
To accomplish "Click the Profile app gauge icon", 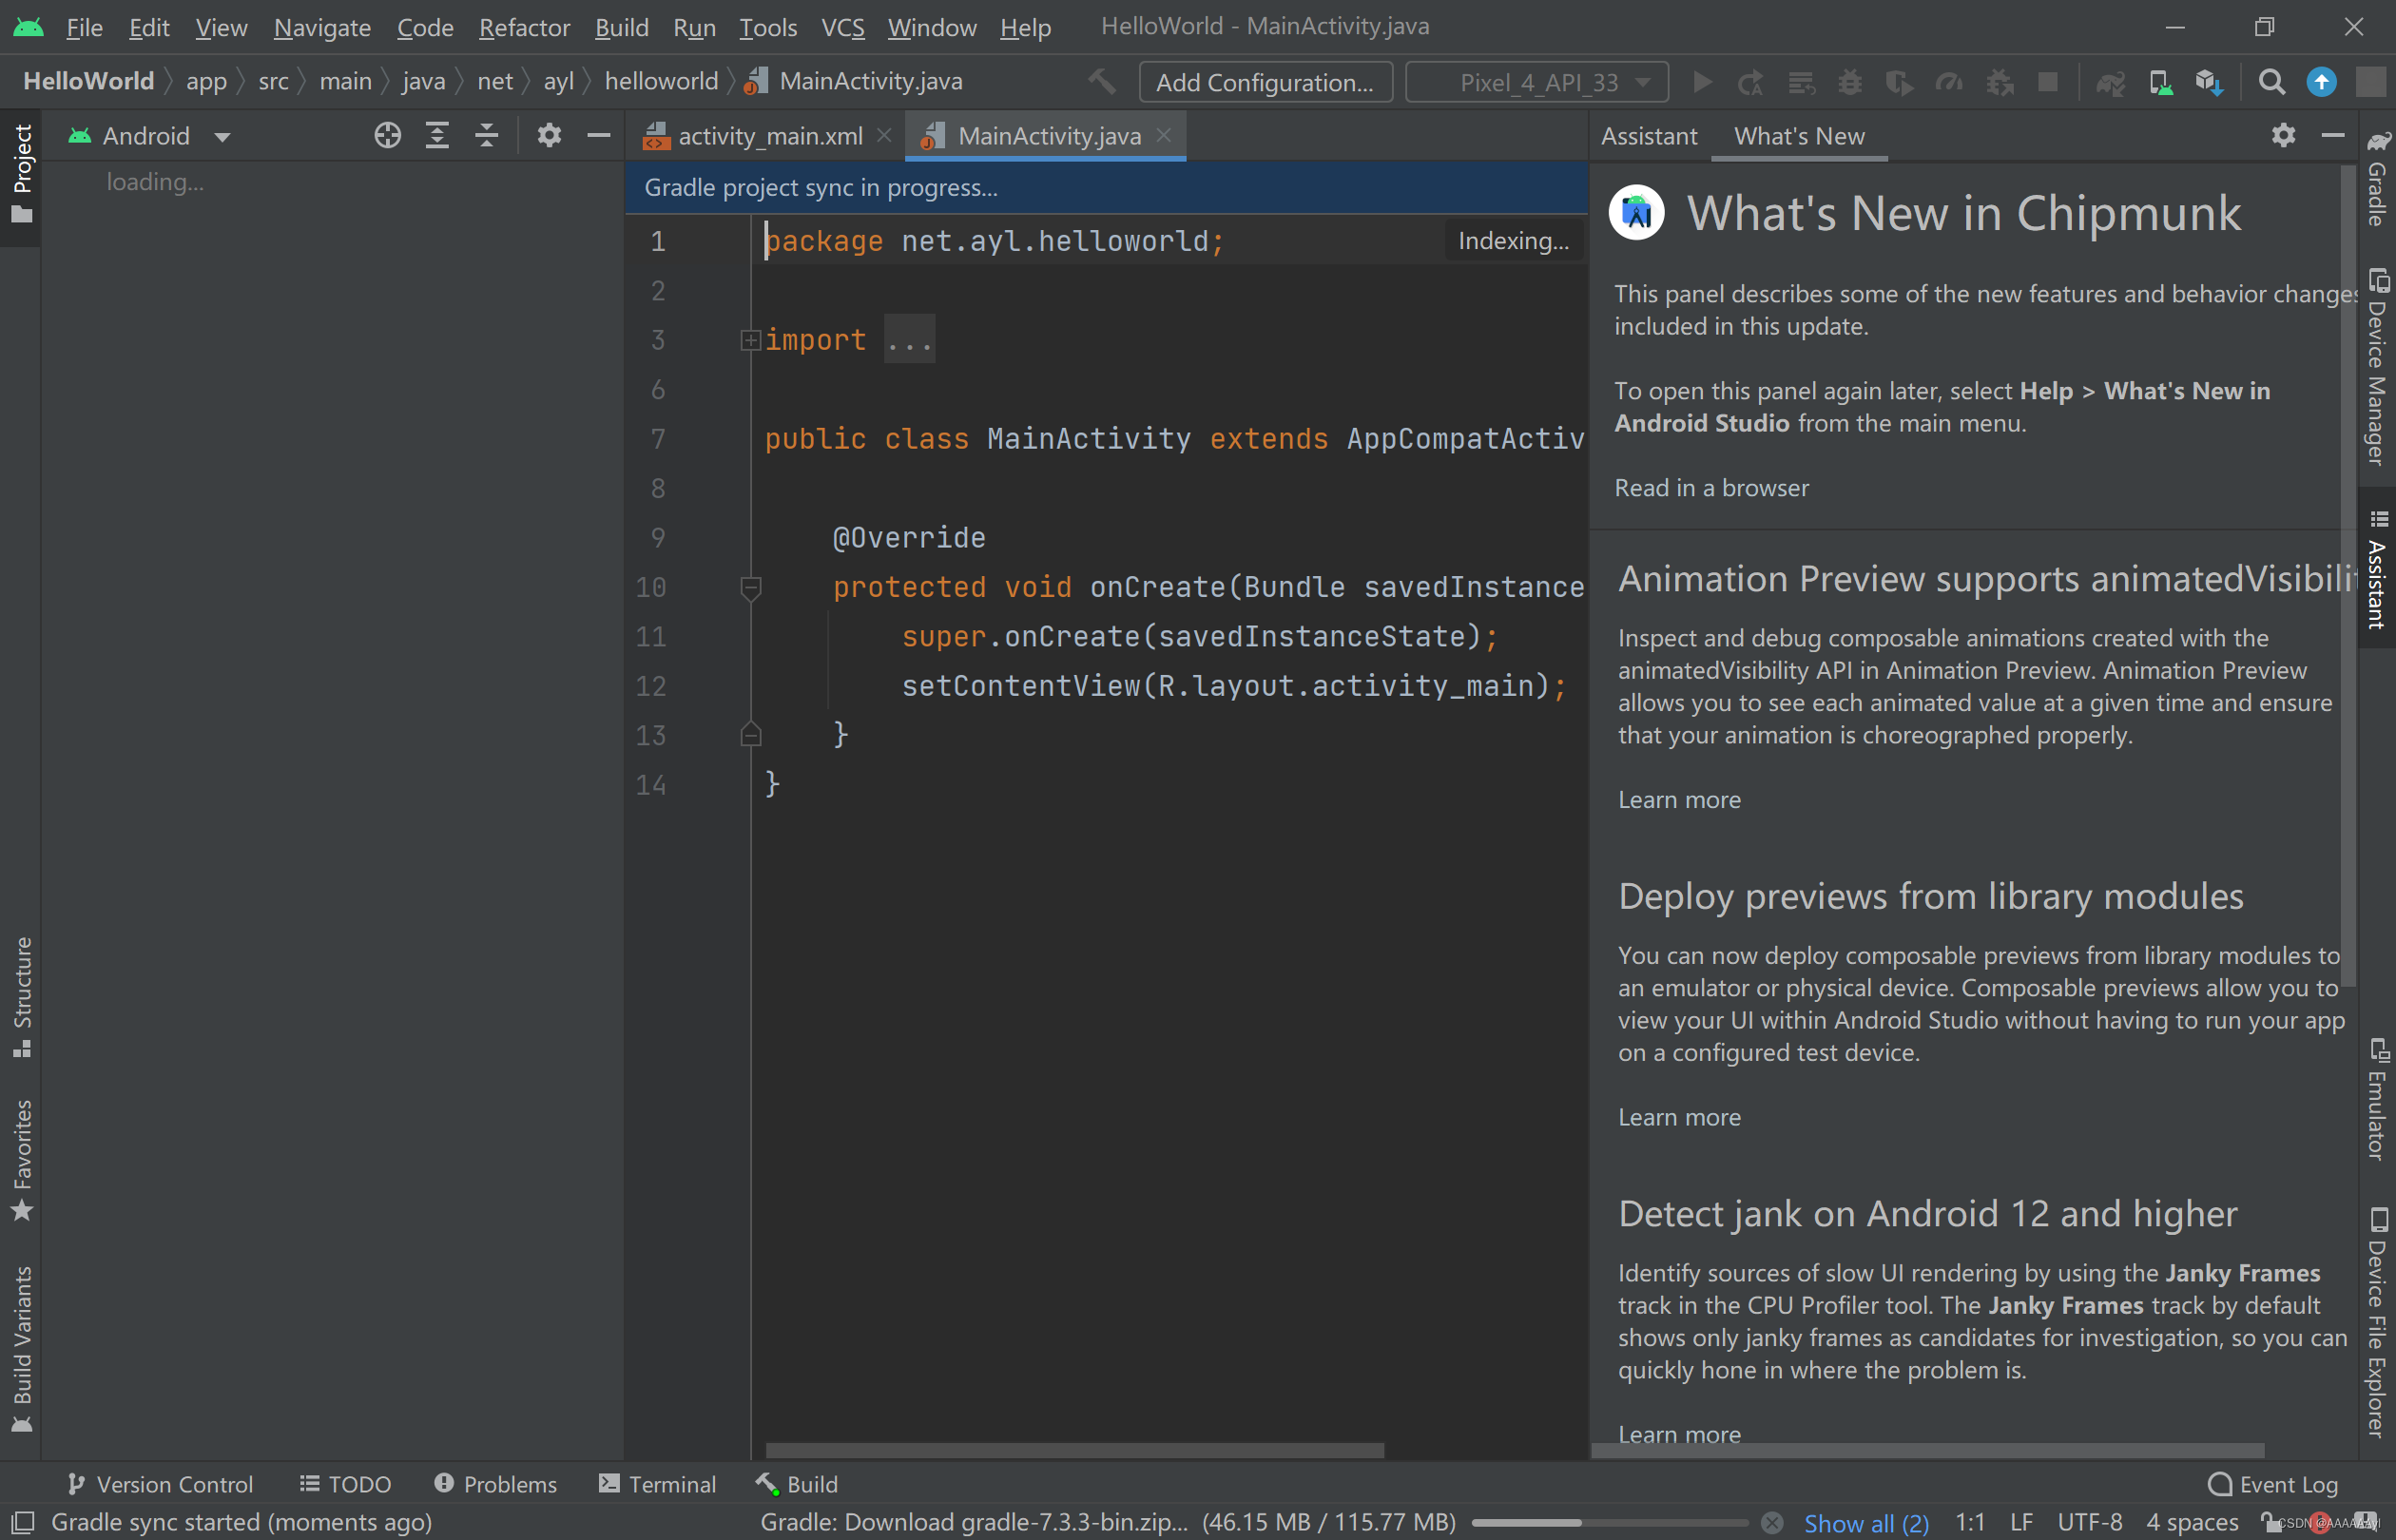I will point(1949,82).
